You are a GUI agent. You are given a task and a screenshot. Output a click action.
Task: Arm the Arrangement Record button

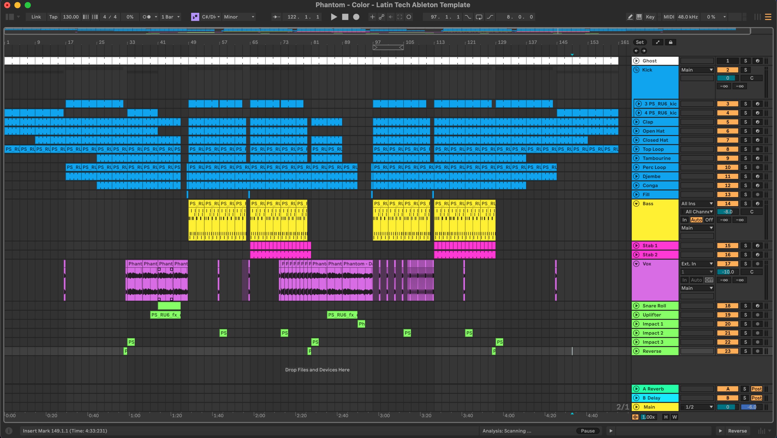(x=356, y=17)
